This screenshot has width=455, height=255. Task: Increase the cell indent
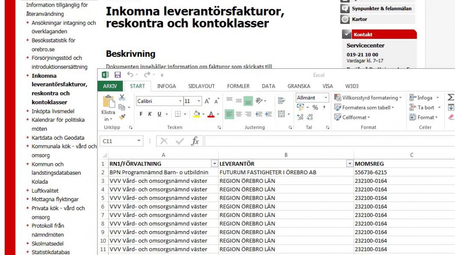point(268,114)
